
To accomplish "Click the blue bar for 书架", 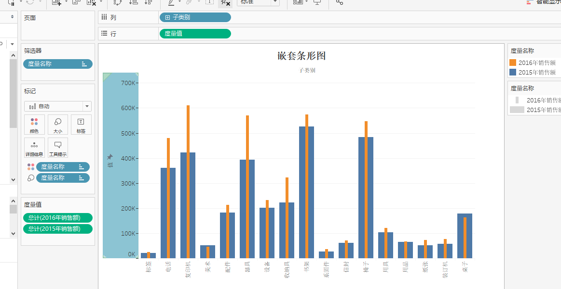I will [x=302, y=192].
